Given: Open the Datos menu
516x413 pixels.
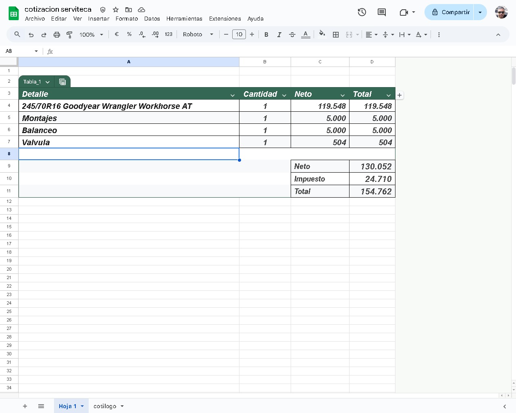Looking at the screenshot, I should [x=152, y=19].
